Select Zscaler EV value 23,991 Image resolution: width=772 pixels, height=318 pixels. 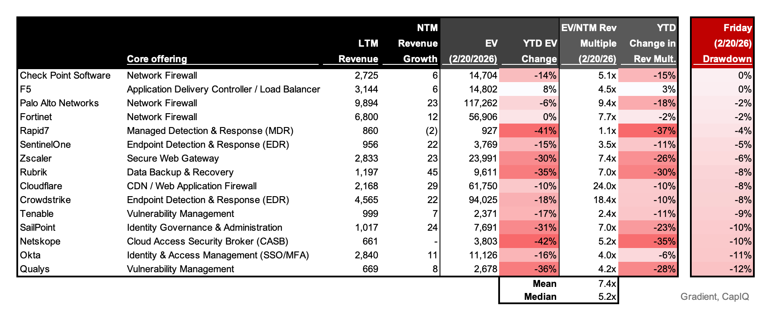tap(483, 158)
